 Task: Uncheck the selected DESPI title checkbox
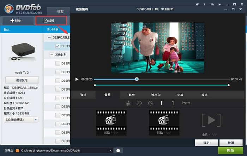[58, 46]
